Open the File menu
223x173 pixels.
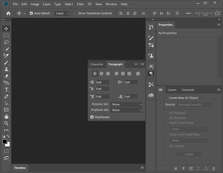(x=15, y=4)
